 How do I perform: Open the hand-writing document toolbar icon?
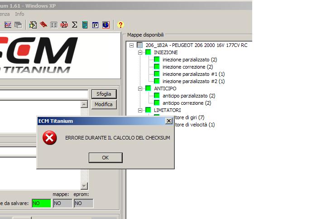(33, 25)
